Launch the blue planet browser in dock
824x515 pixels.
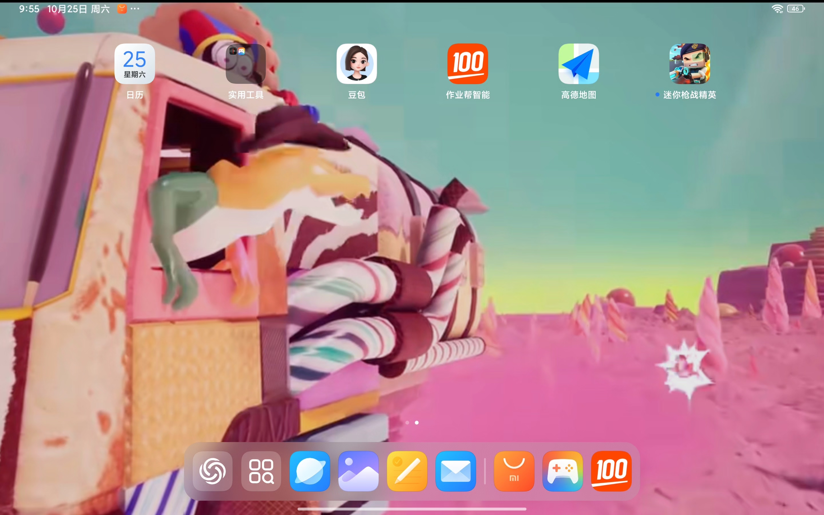tap(310, 471)
